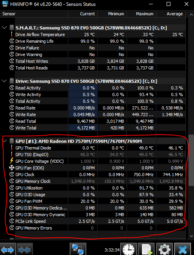Start logging with the document-plus icon
The image size is (194, 255).
pyautogui.click(x=146, y=249)
